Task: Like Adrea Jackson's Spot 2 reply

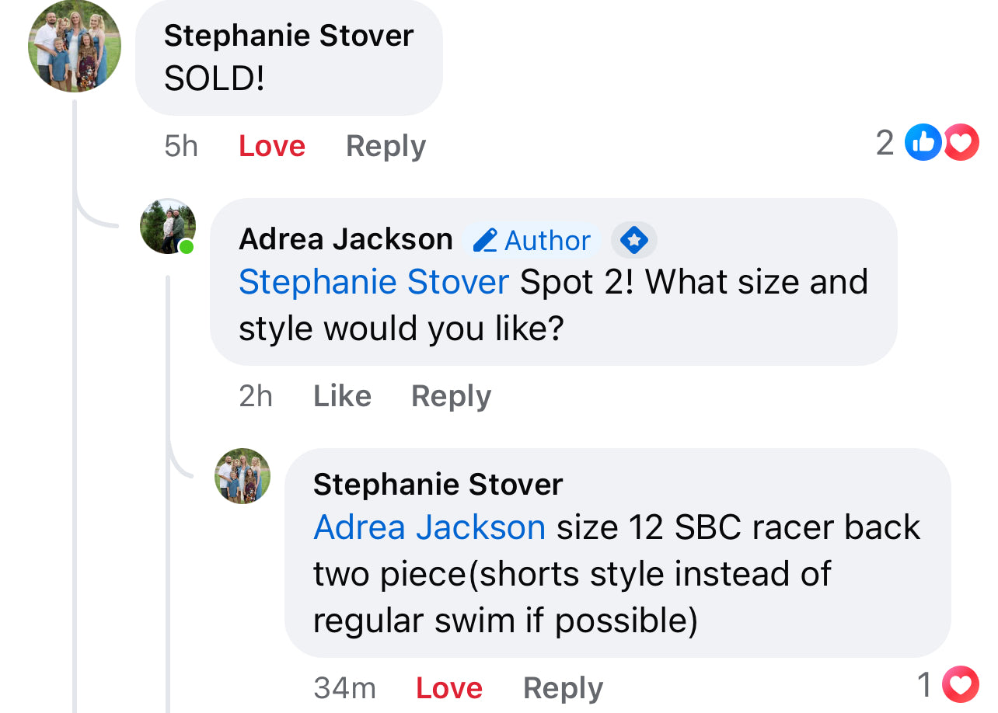Action: (x=342, y=396)
